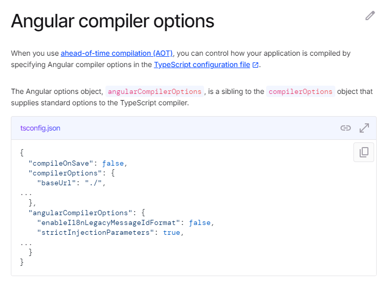Viewport: 386px width, 289px height.
Task: Click the "compilerOptions" key inside code block
Action: 65,173
